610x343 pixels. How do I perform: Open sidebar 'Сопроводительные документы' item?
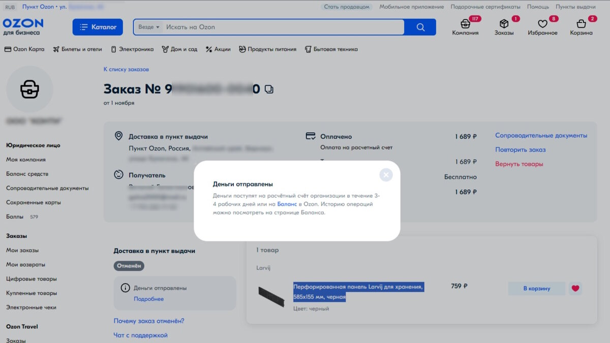point(47,188)
